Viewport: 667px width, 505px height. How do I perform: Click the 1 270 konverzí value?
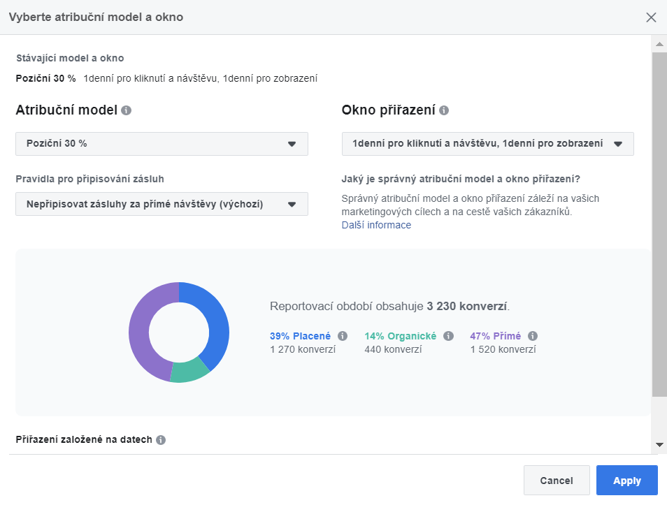[x=303, y=349]
